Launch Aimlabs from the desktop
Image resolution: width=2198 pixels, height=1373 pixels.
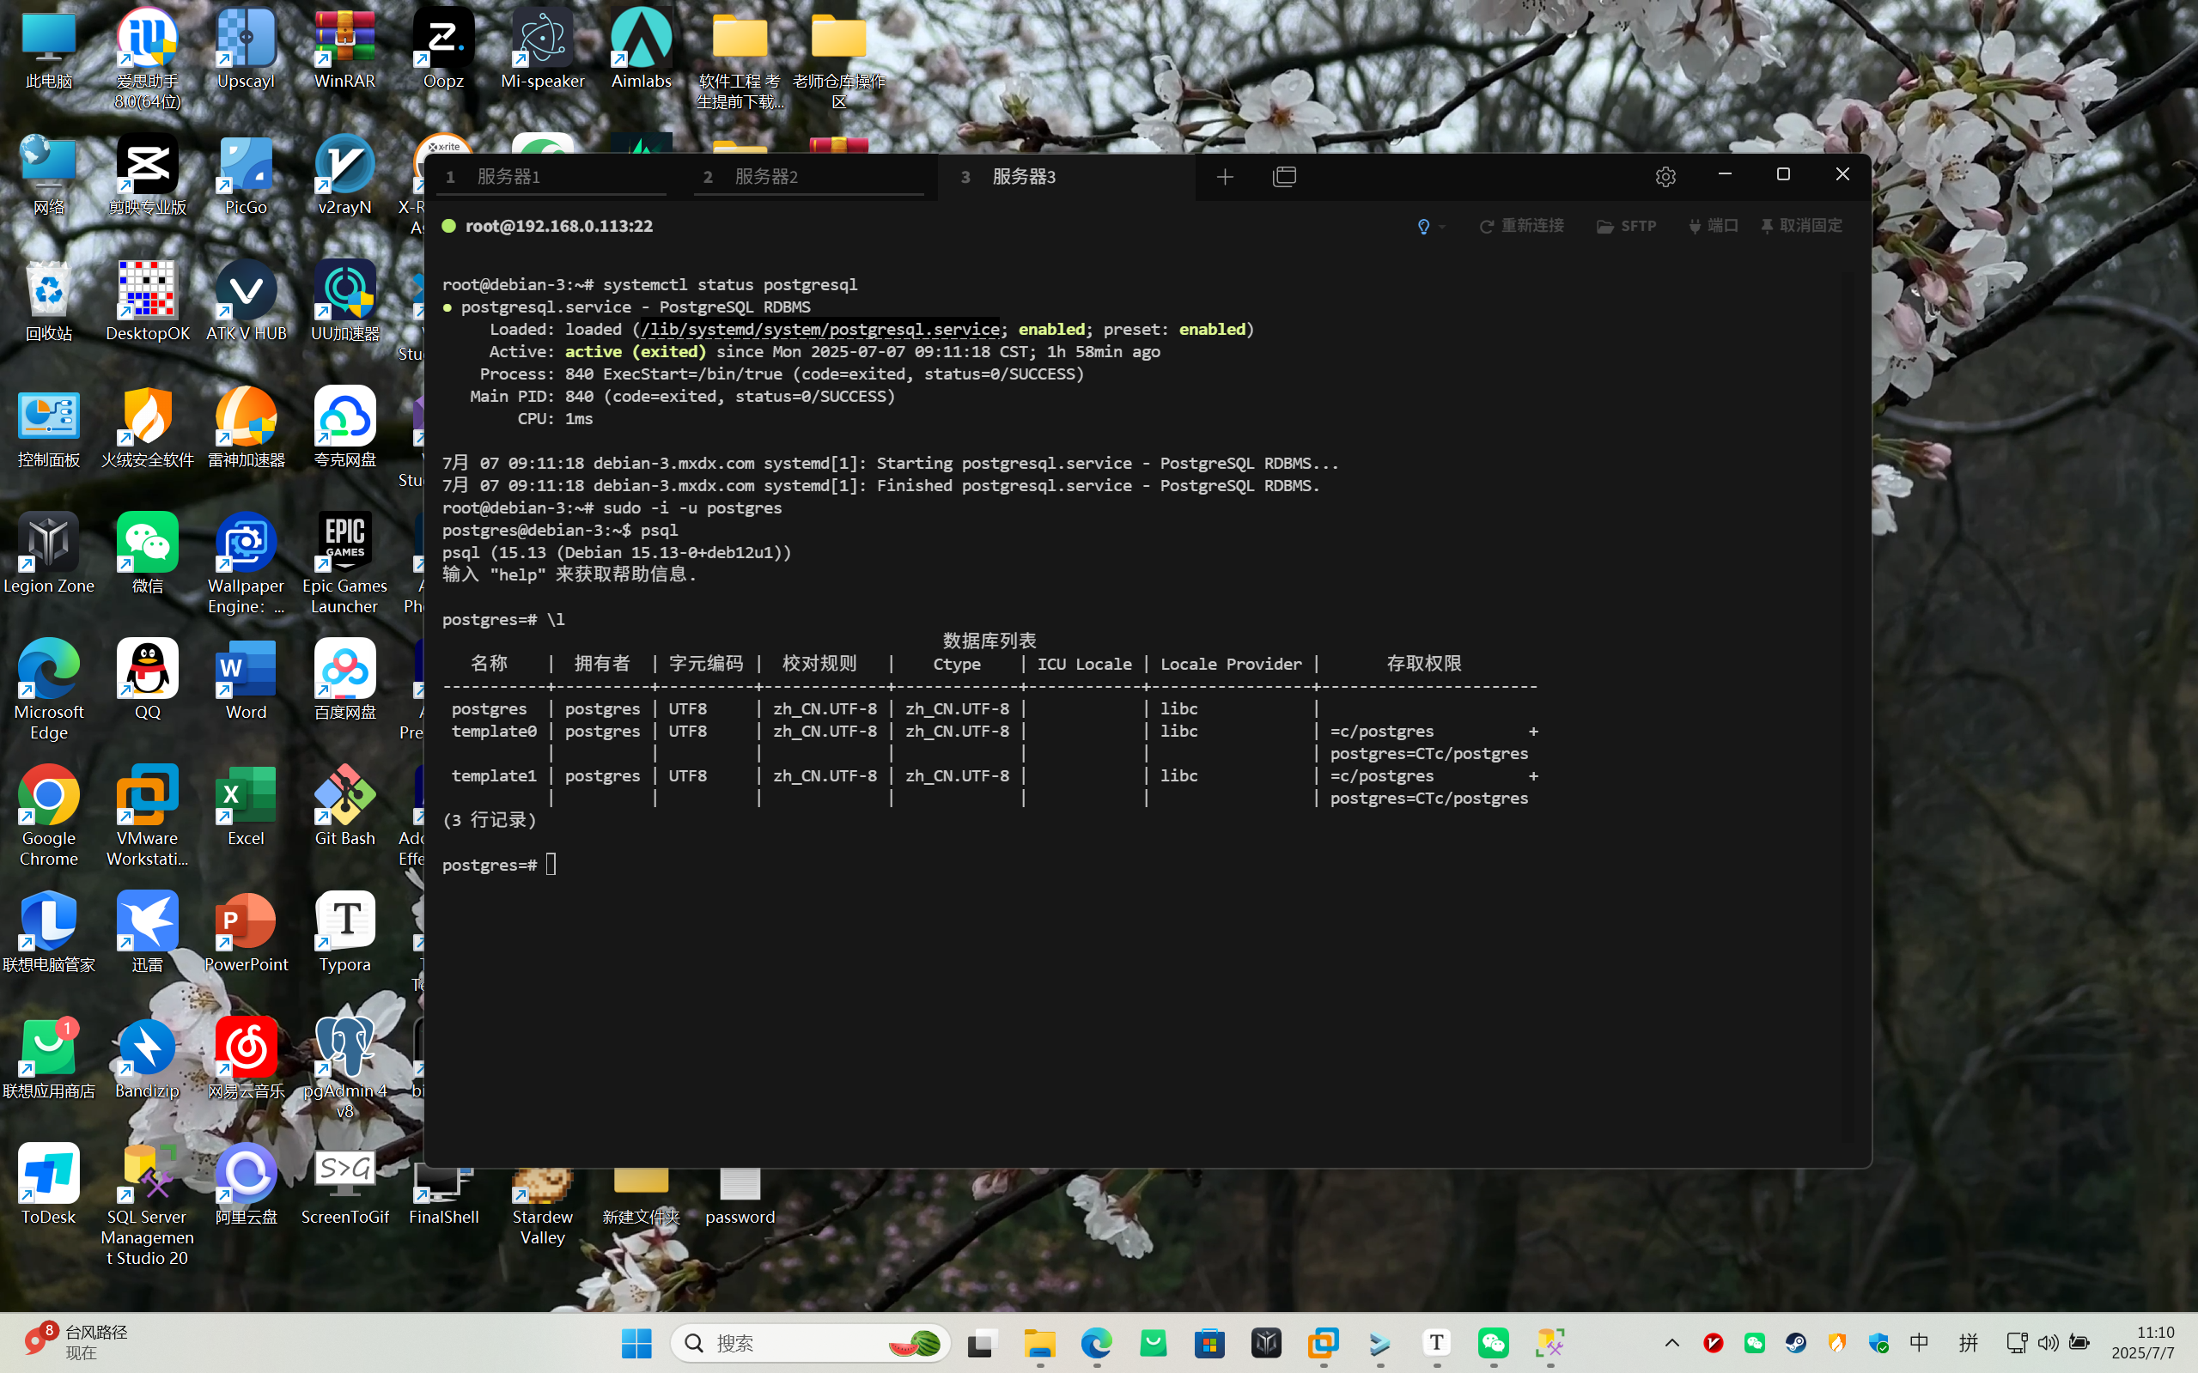tap(642, 50)
